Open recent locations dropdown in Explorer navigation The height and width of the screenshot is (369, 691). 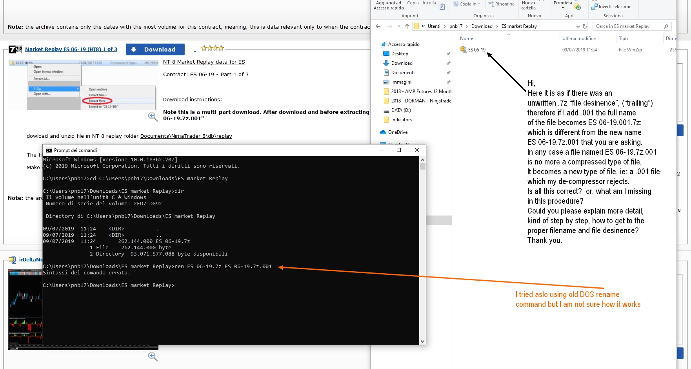point(399,26)
